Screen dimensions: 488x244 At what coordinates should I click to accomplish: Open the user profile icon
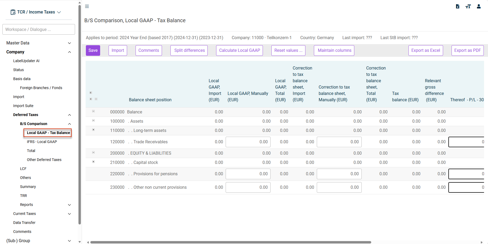coord(479,6)
